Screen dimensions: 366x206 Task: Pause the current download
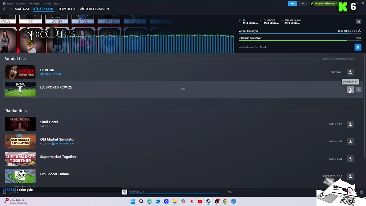point(358,47)
